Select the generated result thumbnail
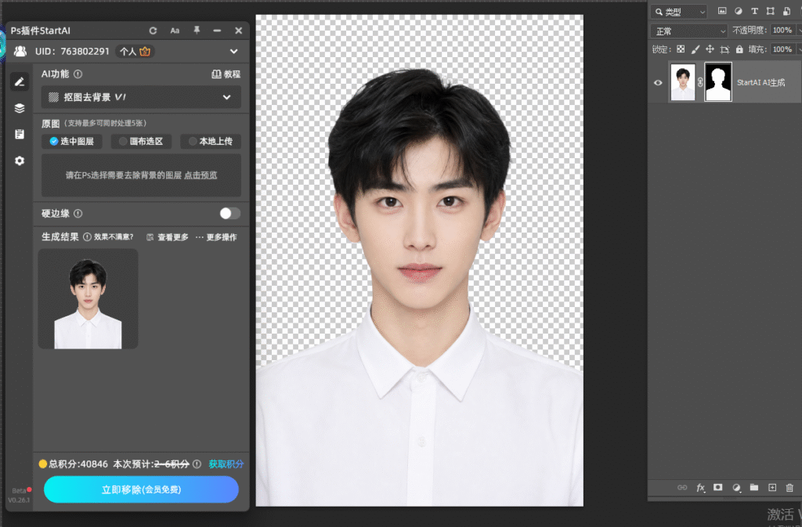This screenshot has width=802, height=527. point(88,299)
